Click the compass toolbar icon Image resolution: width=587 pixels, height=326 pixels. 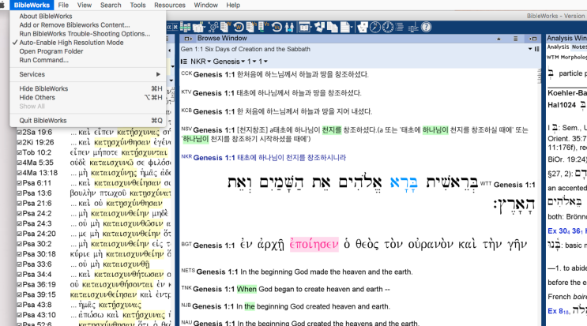click(375, 27)
